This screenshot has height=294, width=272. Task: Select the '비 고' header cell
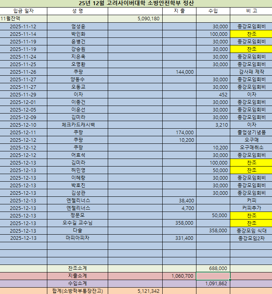click(x=251, y=11)
